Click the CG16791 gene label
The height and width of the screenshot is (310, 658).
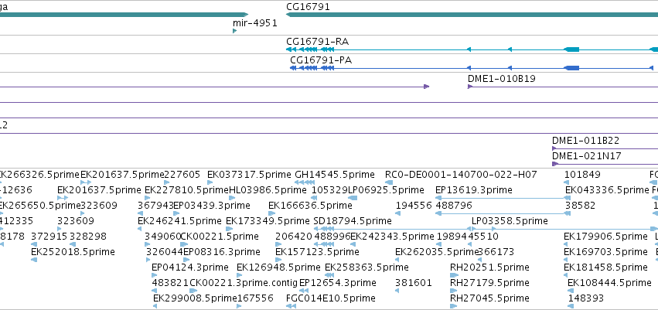(308, 7)
